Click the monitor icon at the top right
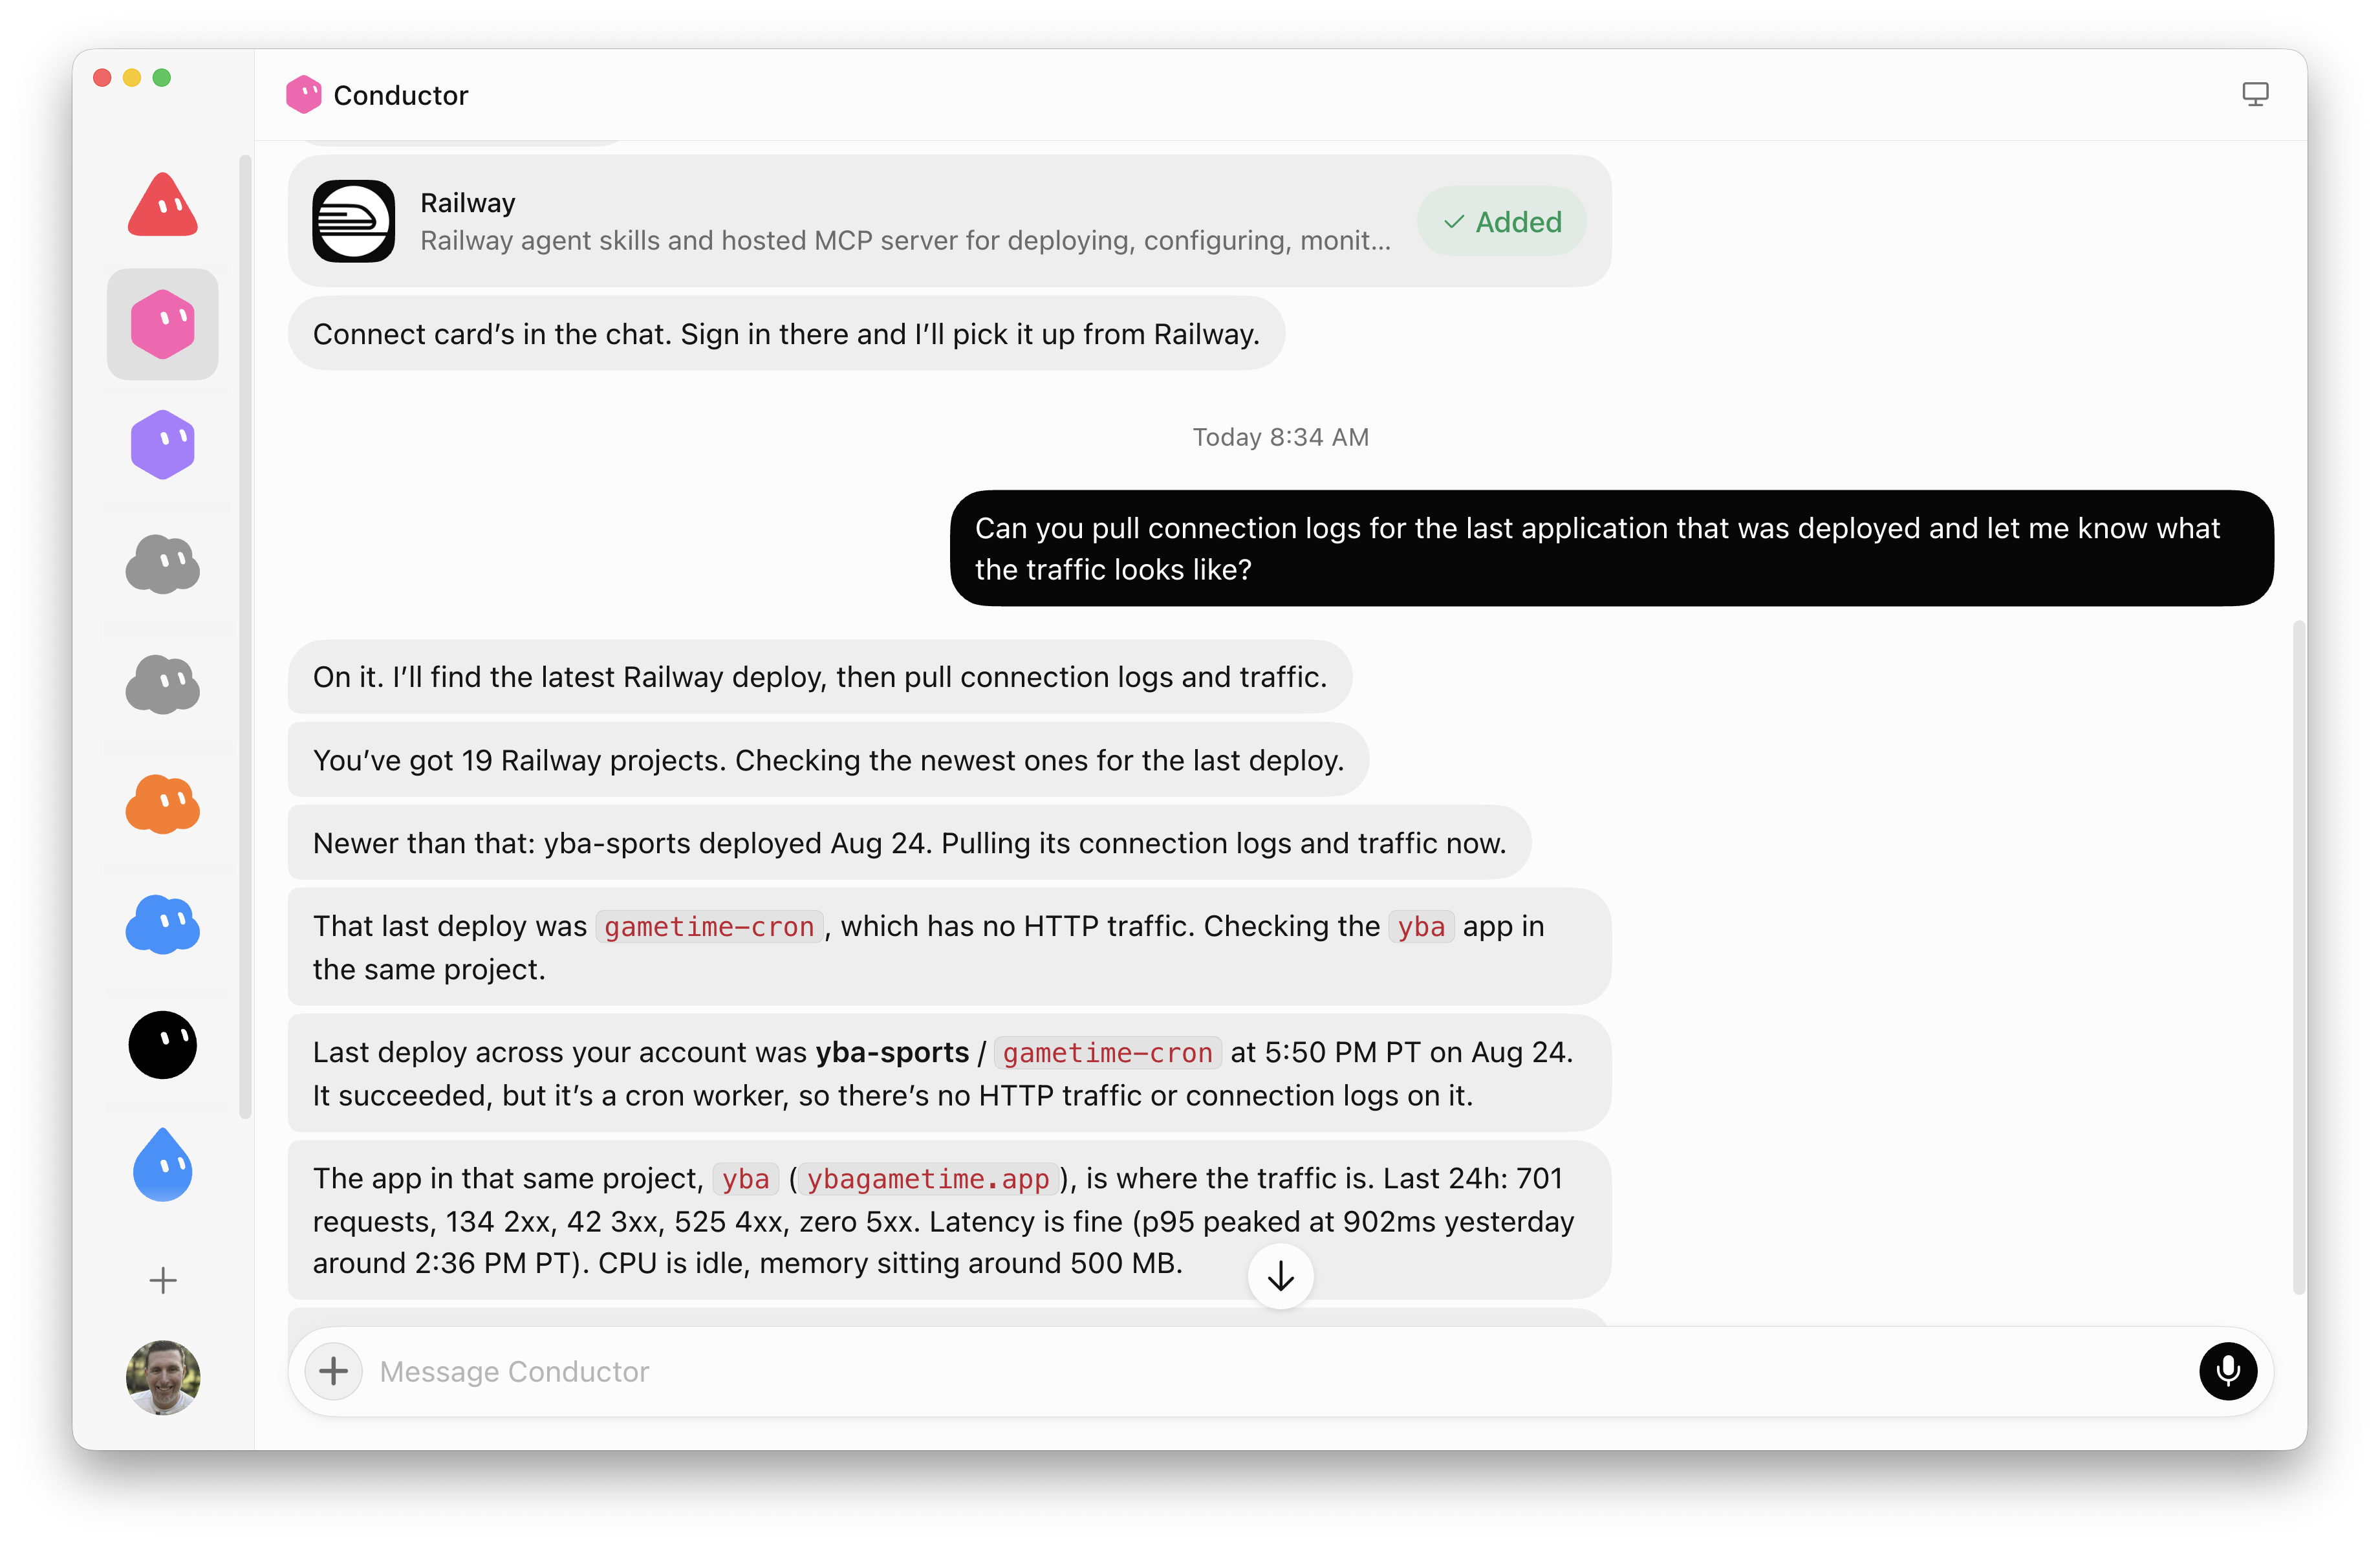The image size is (2380, 1546). [x=2254, y=94]
